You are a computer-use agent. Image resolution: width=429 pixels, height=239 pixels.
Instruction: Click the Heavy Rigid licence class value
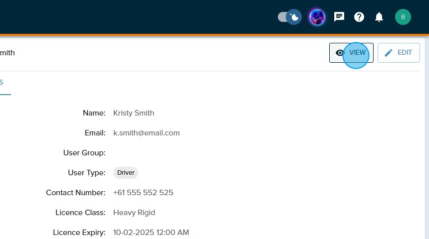tap(134, 213)
